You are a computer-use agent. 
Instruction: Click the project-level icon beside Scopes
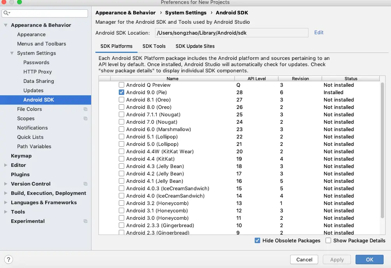point(86,119)
